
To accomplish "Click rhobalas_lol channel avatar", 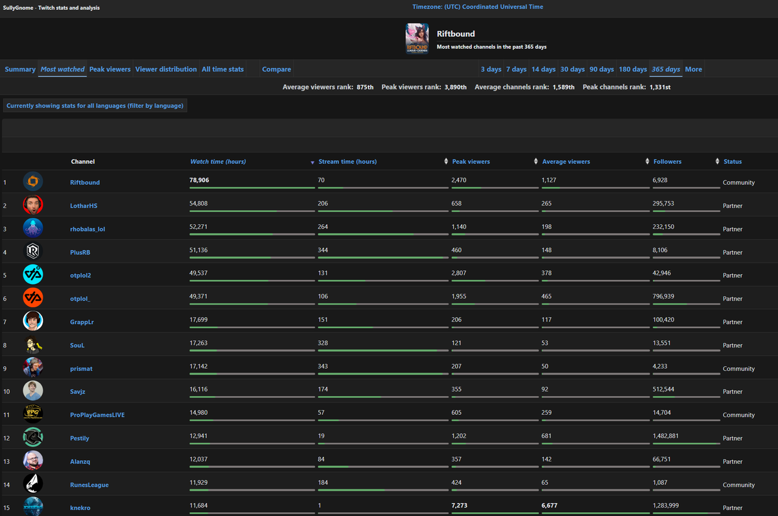I will (x=33, y=229).
